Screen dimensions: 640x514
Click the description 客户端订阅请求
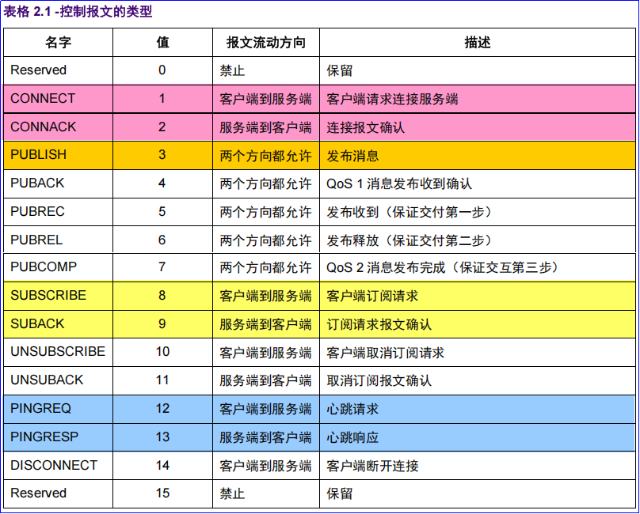click(x=372, y=296)
